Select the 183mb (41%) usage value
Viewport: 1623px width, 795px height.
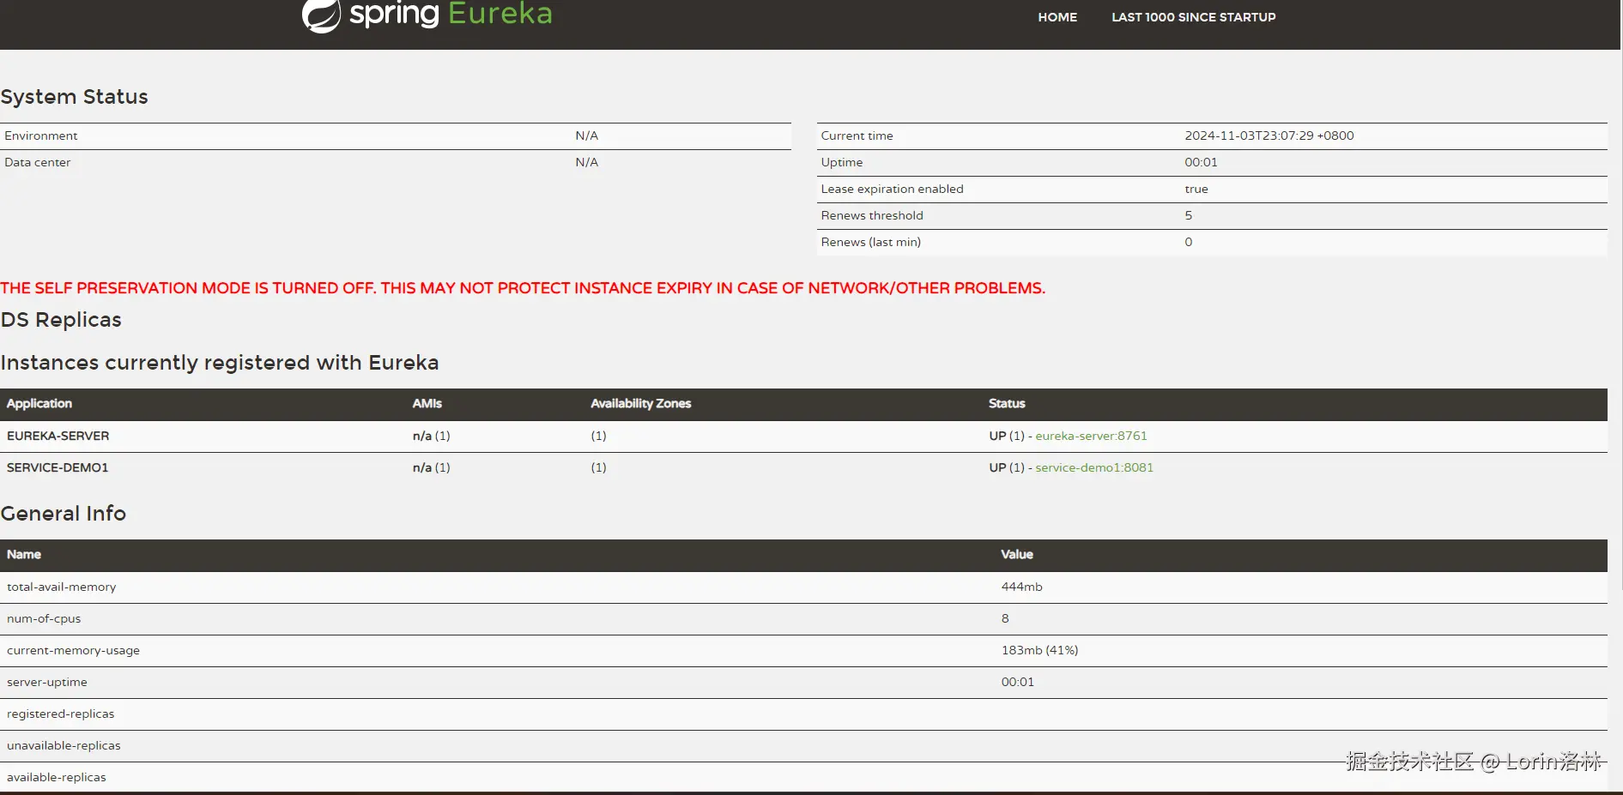point(1040,650)
